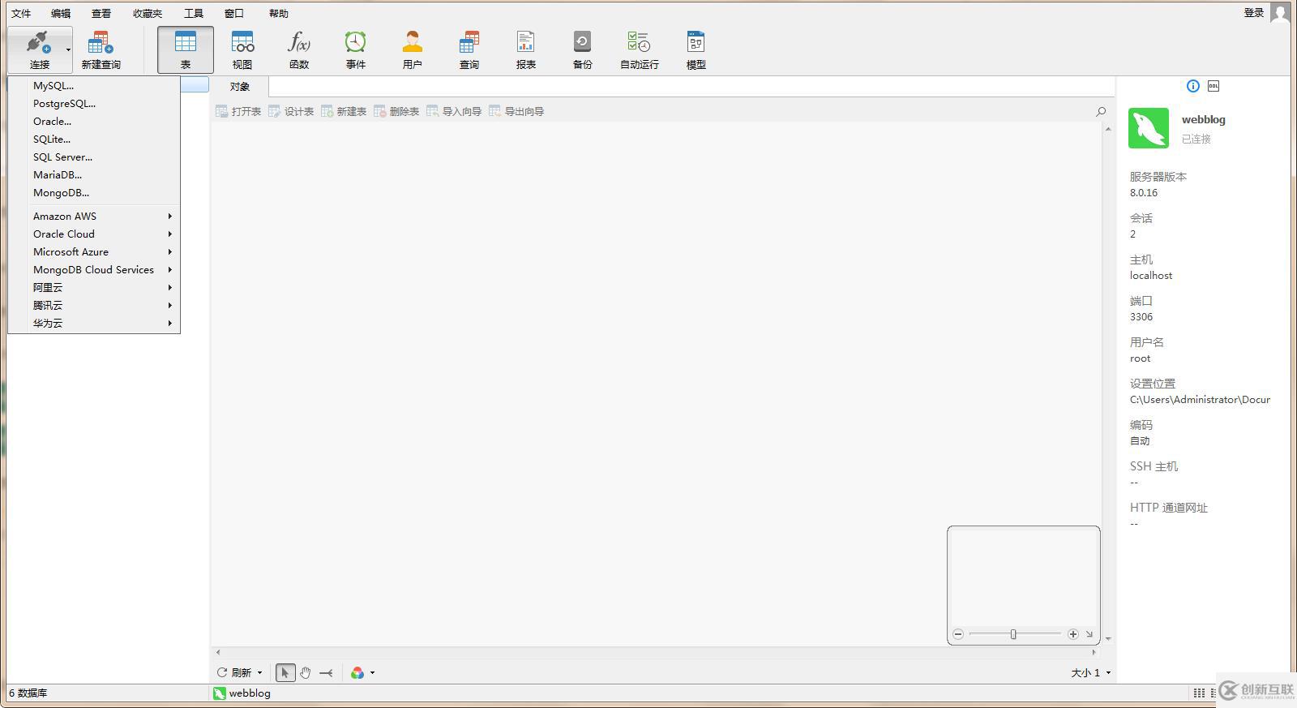Open the 查看 menu
This screenshot has width=1297, height=708.
(x=101, y=13)
